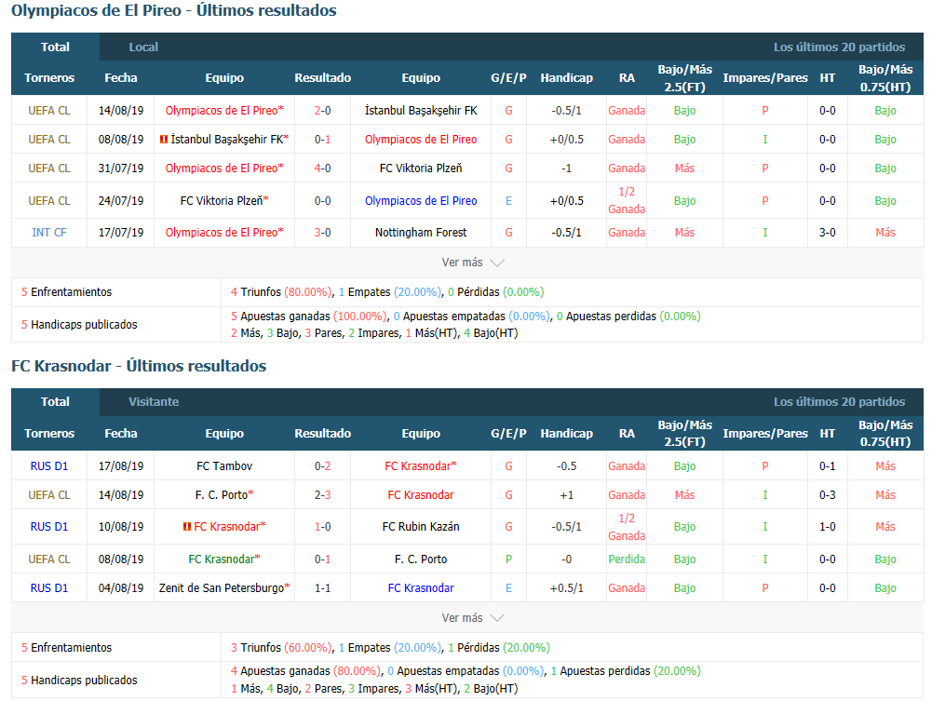Select Total tab in FC Krasnodar table
932x701 pixels.
tap(55, 401)
